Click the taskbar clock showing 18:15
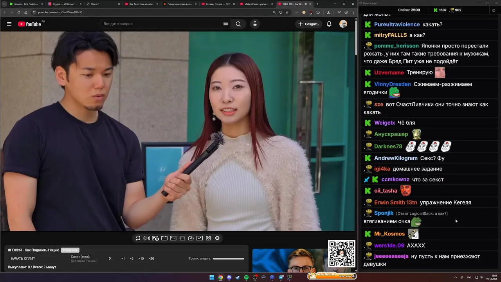This screenshot has height=282, width=501. tap(492, 277)
